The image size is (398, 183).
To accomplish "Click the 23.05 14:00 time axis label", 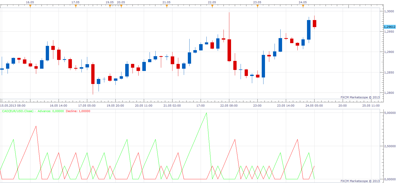I will pos(286,106).
